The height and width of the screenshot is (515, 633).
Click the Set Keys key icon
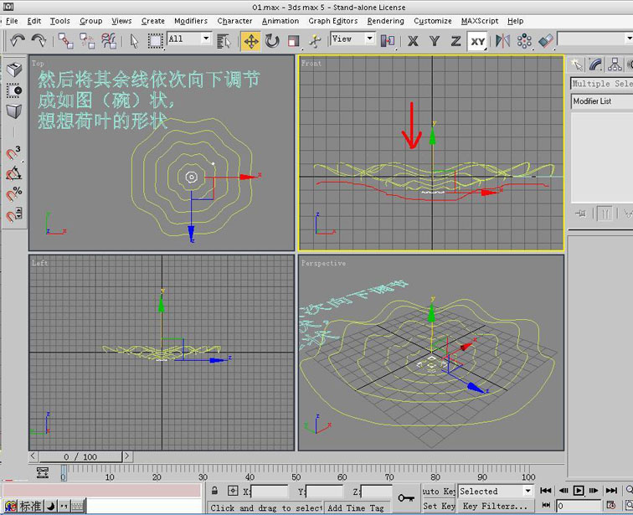coord(406,498)
